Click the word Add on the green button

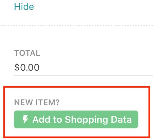point(41,119)
